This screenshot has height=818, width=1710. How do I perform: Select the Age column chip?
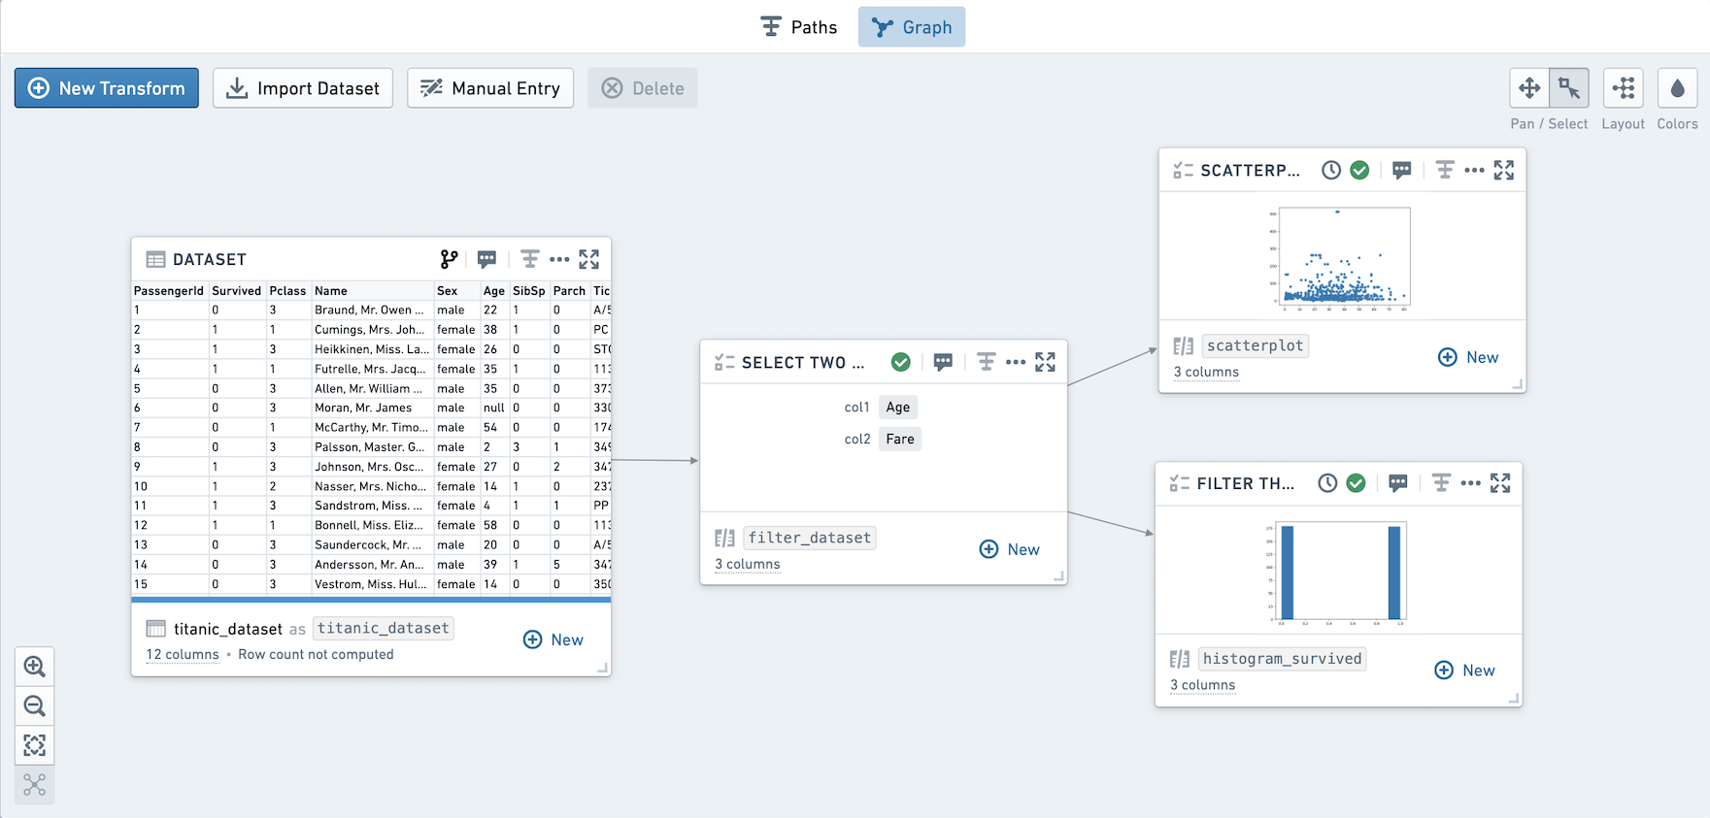[898, 408]
